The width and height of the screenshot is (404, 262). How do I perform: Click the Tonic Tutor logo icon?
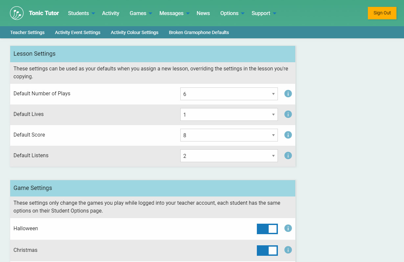point(17,13)
